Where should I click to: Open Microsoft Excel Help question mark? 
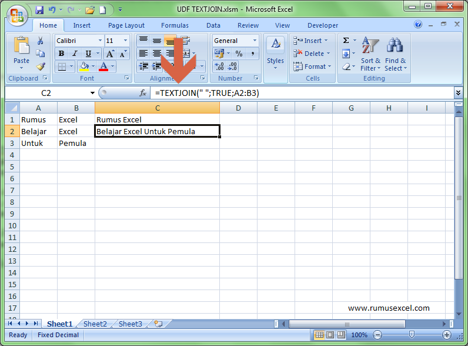[418, 24]
